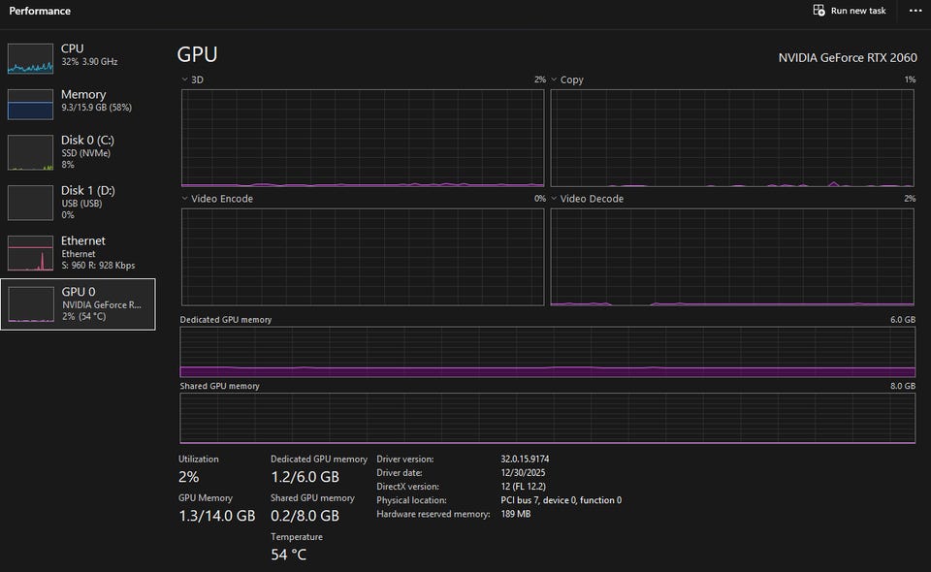Click the Run new task button label
The image size is (931, 572).
pos(858,11)
